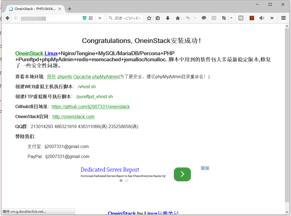Close the browser window
The width and height of the screenshot is (291, 216).
click(x=283, y=4)
